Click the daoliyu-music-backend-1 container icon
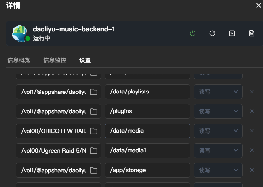Screen dimensions: 263x187 [x=20, y=33]
